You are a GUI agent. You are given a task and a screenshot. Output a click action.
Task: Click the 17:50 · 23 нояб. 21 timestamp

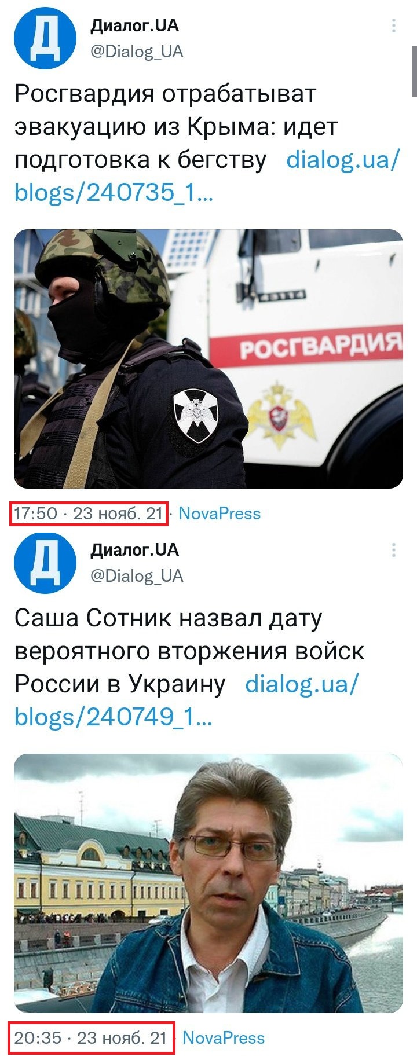pos(89,514)
